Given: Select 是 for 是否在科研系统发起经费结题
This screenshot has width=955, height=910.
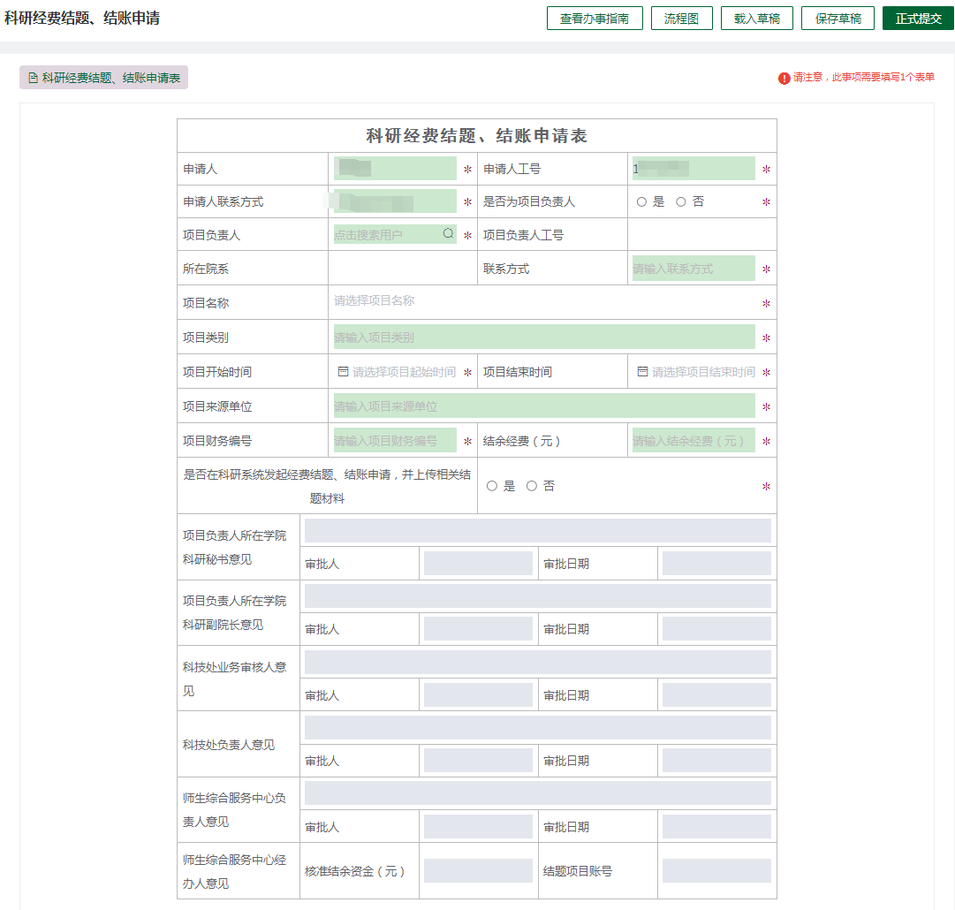Looking at the screenshot, I should [x=492, y=486].
